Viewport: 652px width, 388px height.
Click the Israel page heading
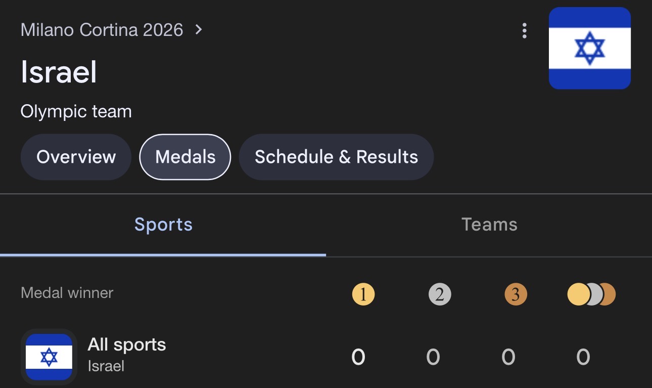(59, 72)
